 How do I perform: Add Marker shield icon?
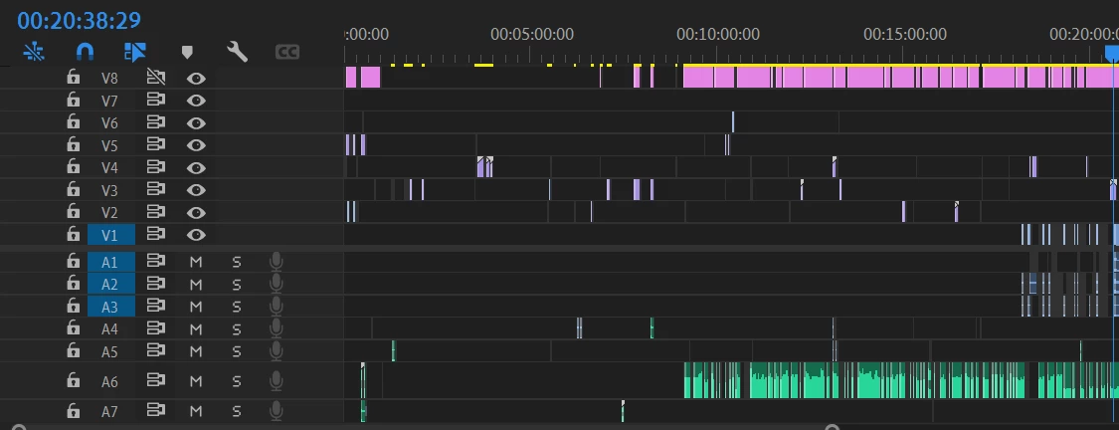click(x=187, y=52)
